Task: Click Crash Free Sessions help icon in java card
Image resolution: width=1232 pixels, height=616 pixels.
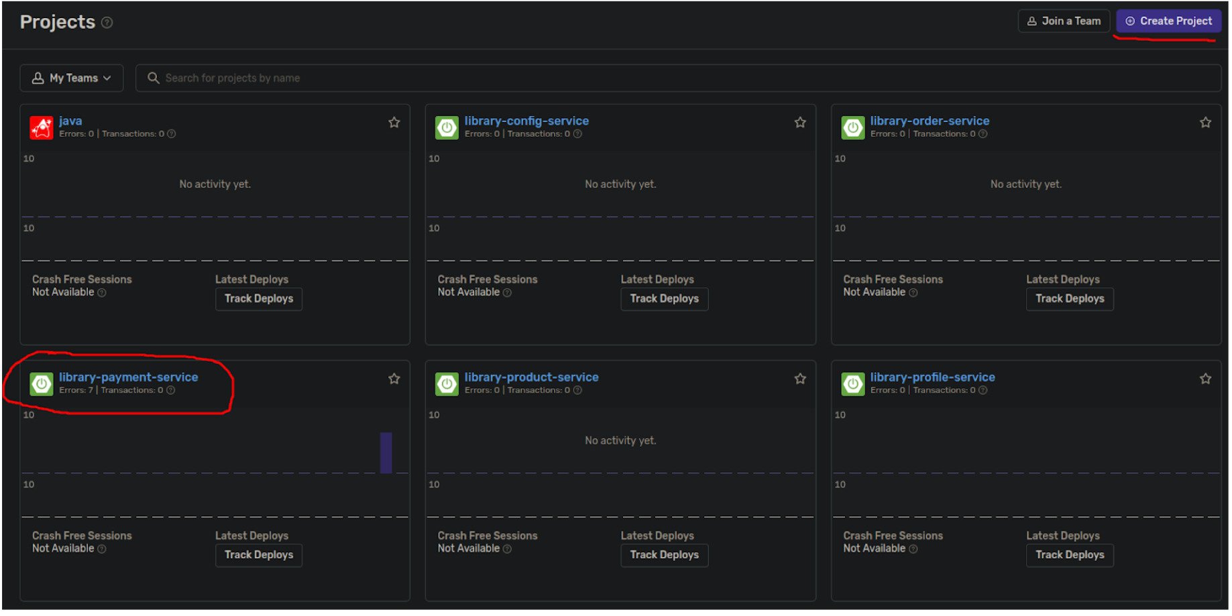Action: click(102, 293)
